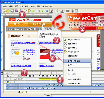This screenshot has height=99, width=104.
Task: Close the timeline panel with small x
Action: point(2,72)
